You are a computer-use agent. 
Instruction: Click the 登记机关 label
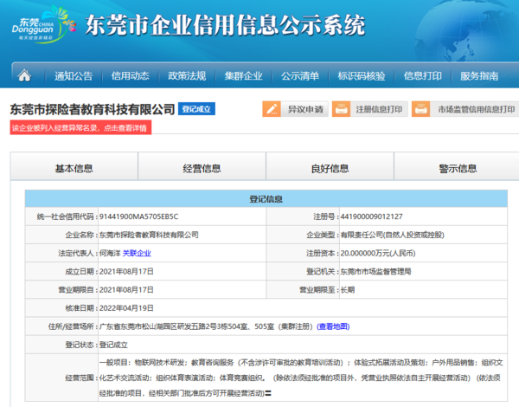point(323,271)
